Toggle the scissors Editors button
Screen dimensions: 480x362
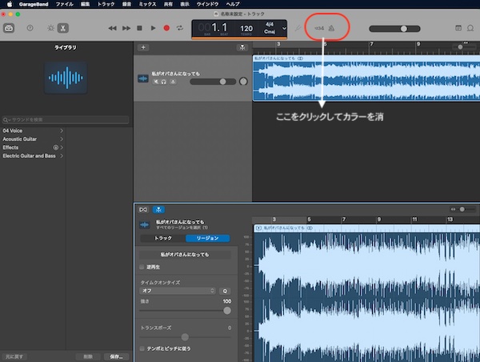pos(62,28)
